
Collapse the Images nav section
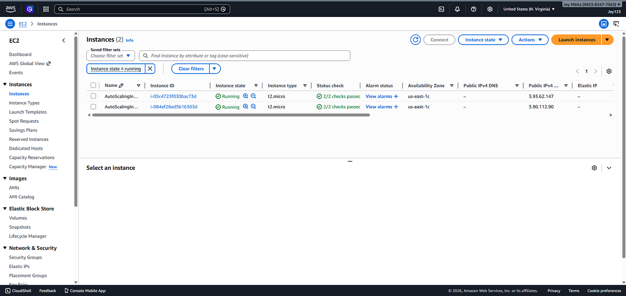[5, 178]
